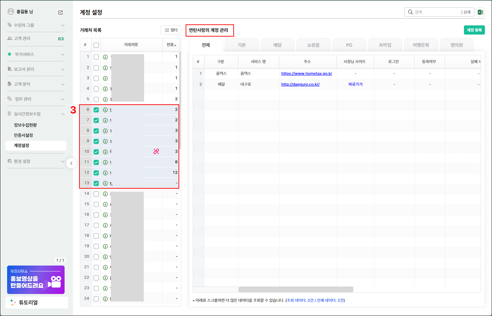This screenshot has height=316, width=492.
Task: Open the 인증서설정 submenu item
Action: point(23,135)
